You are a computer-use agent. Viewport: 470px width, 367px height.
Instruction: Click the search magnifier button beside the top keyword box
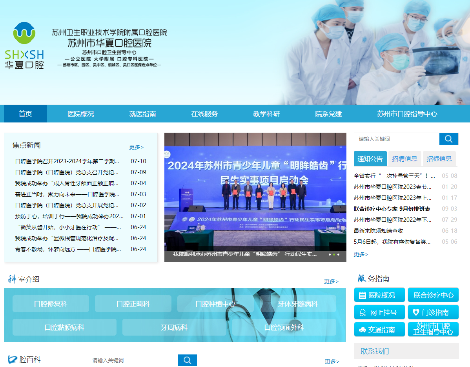click(x=449, y=139)
